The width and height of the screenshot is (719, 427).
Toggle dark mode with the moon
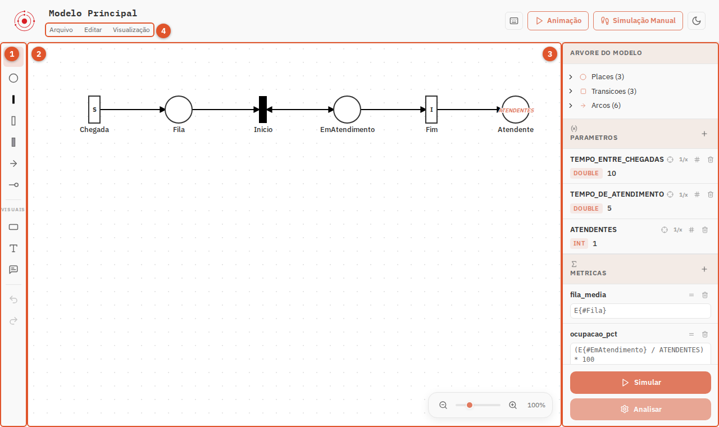(x=697, y=21)
